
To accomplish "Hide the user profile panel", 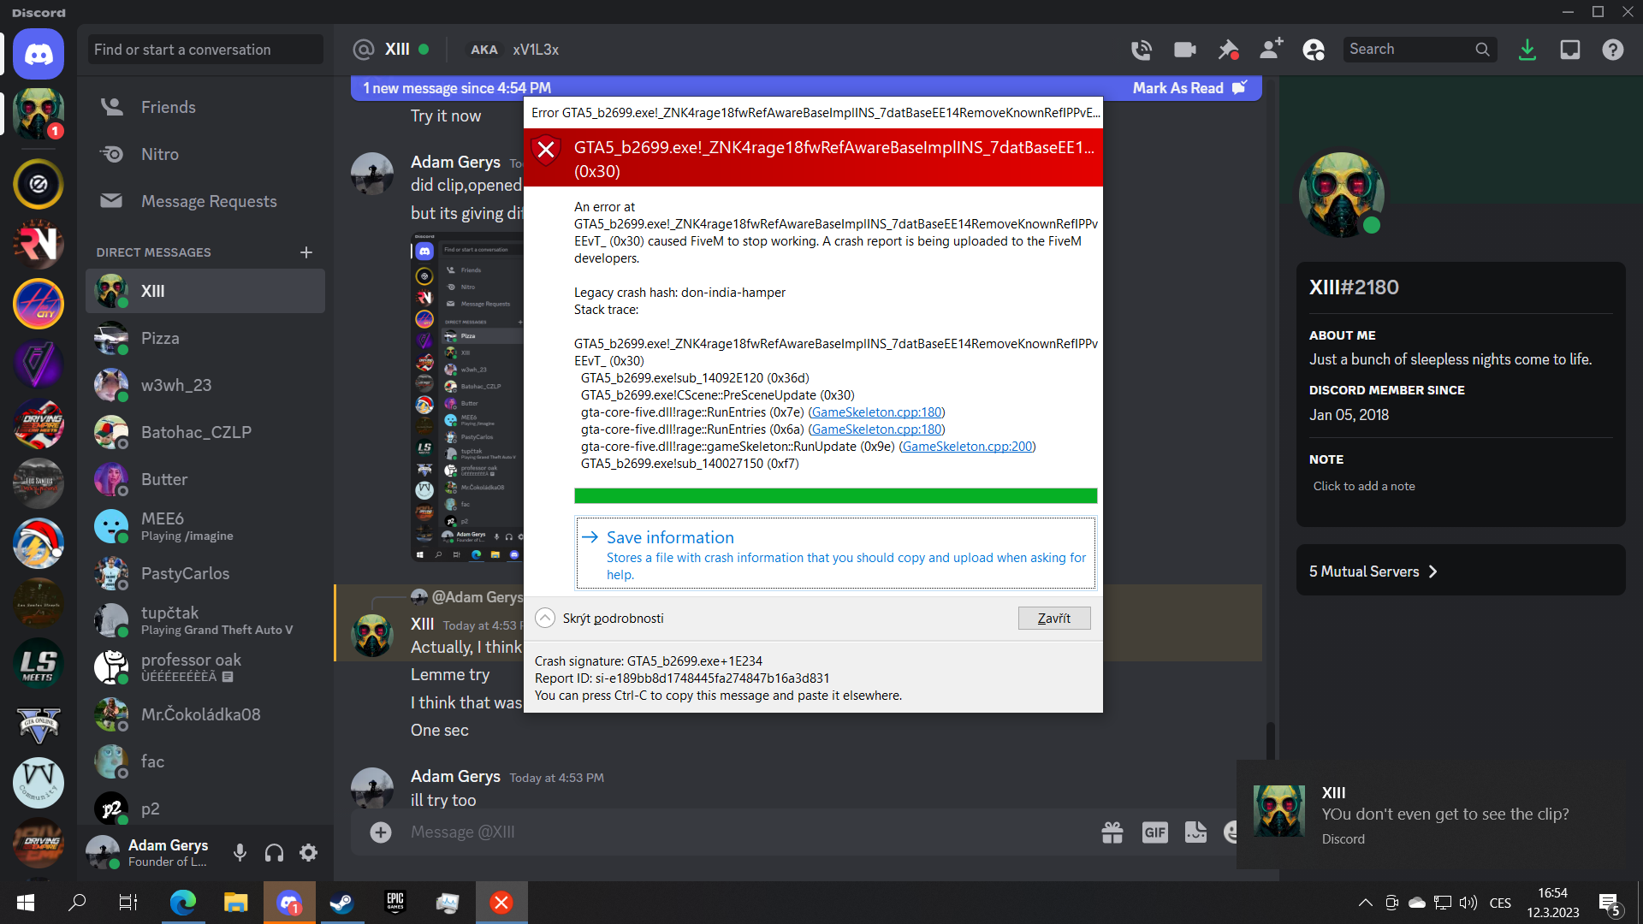I will (1314, 50).
